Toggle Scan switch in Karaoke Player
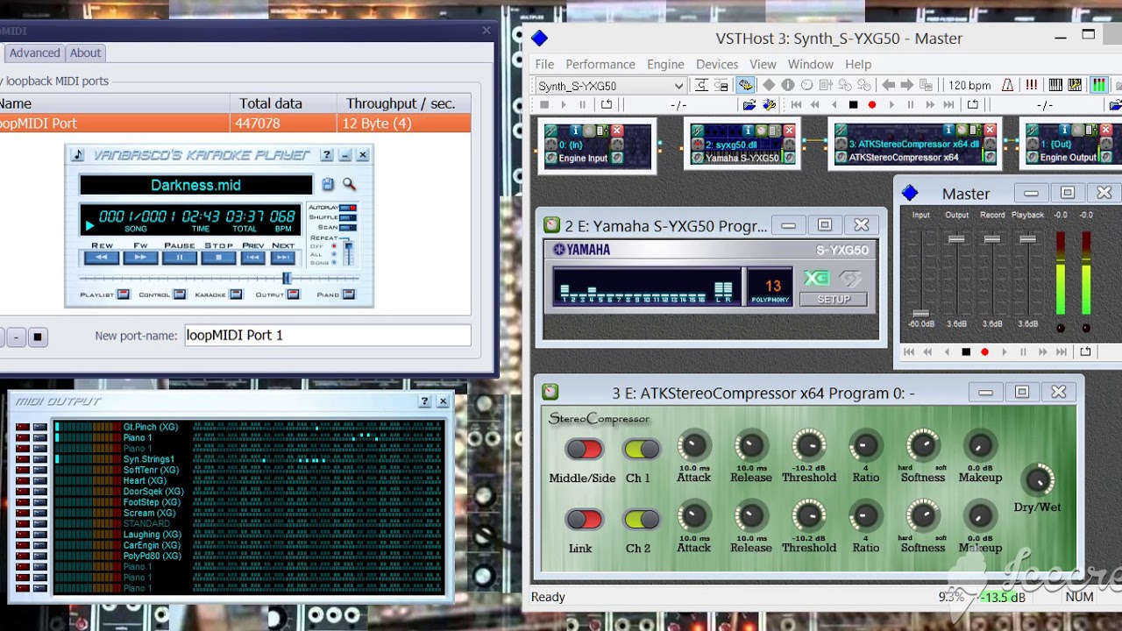Viewport: 1122px width, 631px height. pos(347,227)
